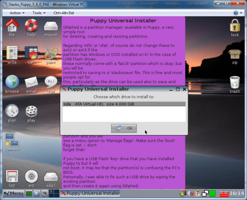Open the Action menu of Virtual PC
Viewport: 247px width, 200px height.
pyautogui.click(x=17, y=13)
